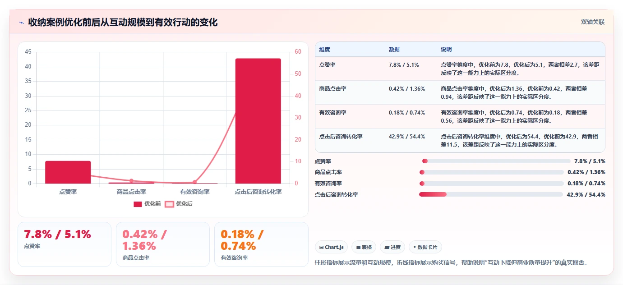Screen dimensions: 623x285
Task: Click the description mentioning 两者相差2.7
Action: click(x=520, y=69)
